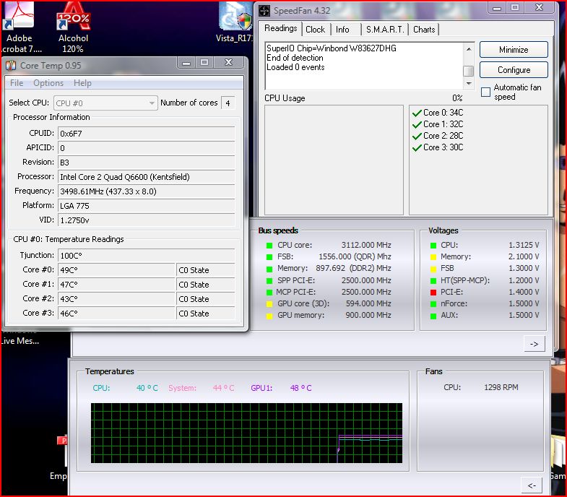Click the down arrow in SpeedFan log scrollbar
The height and width of the screenshot is (497, 567).
[469, 84]
